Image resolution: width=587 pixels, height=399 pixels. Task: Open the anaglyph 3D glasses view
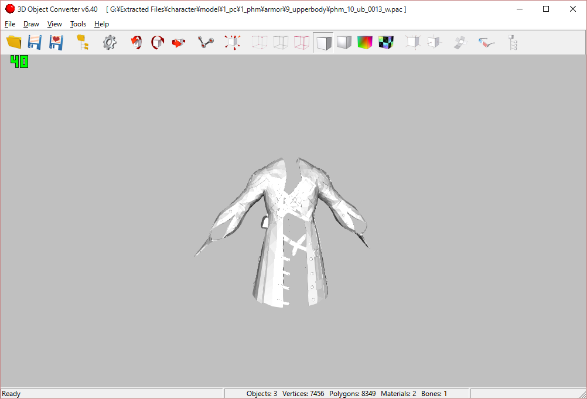pyautogui.click(x=486, y=42)
